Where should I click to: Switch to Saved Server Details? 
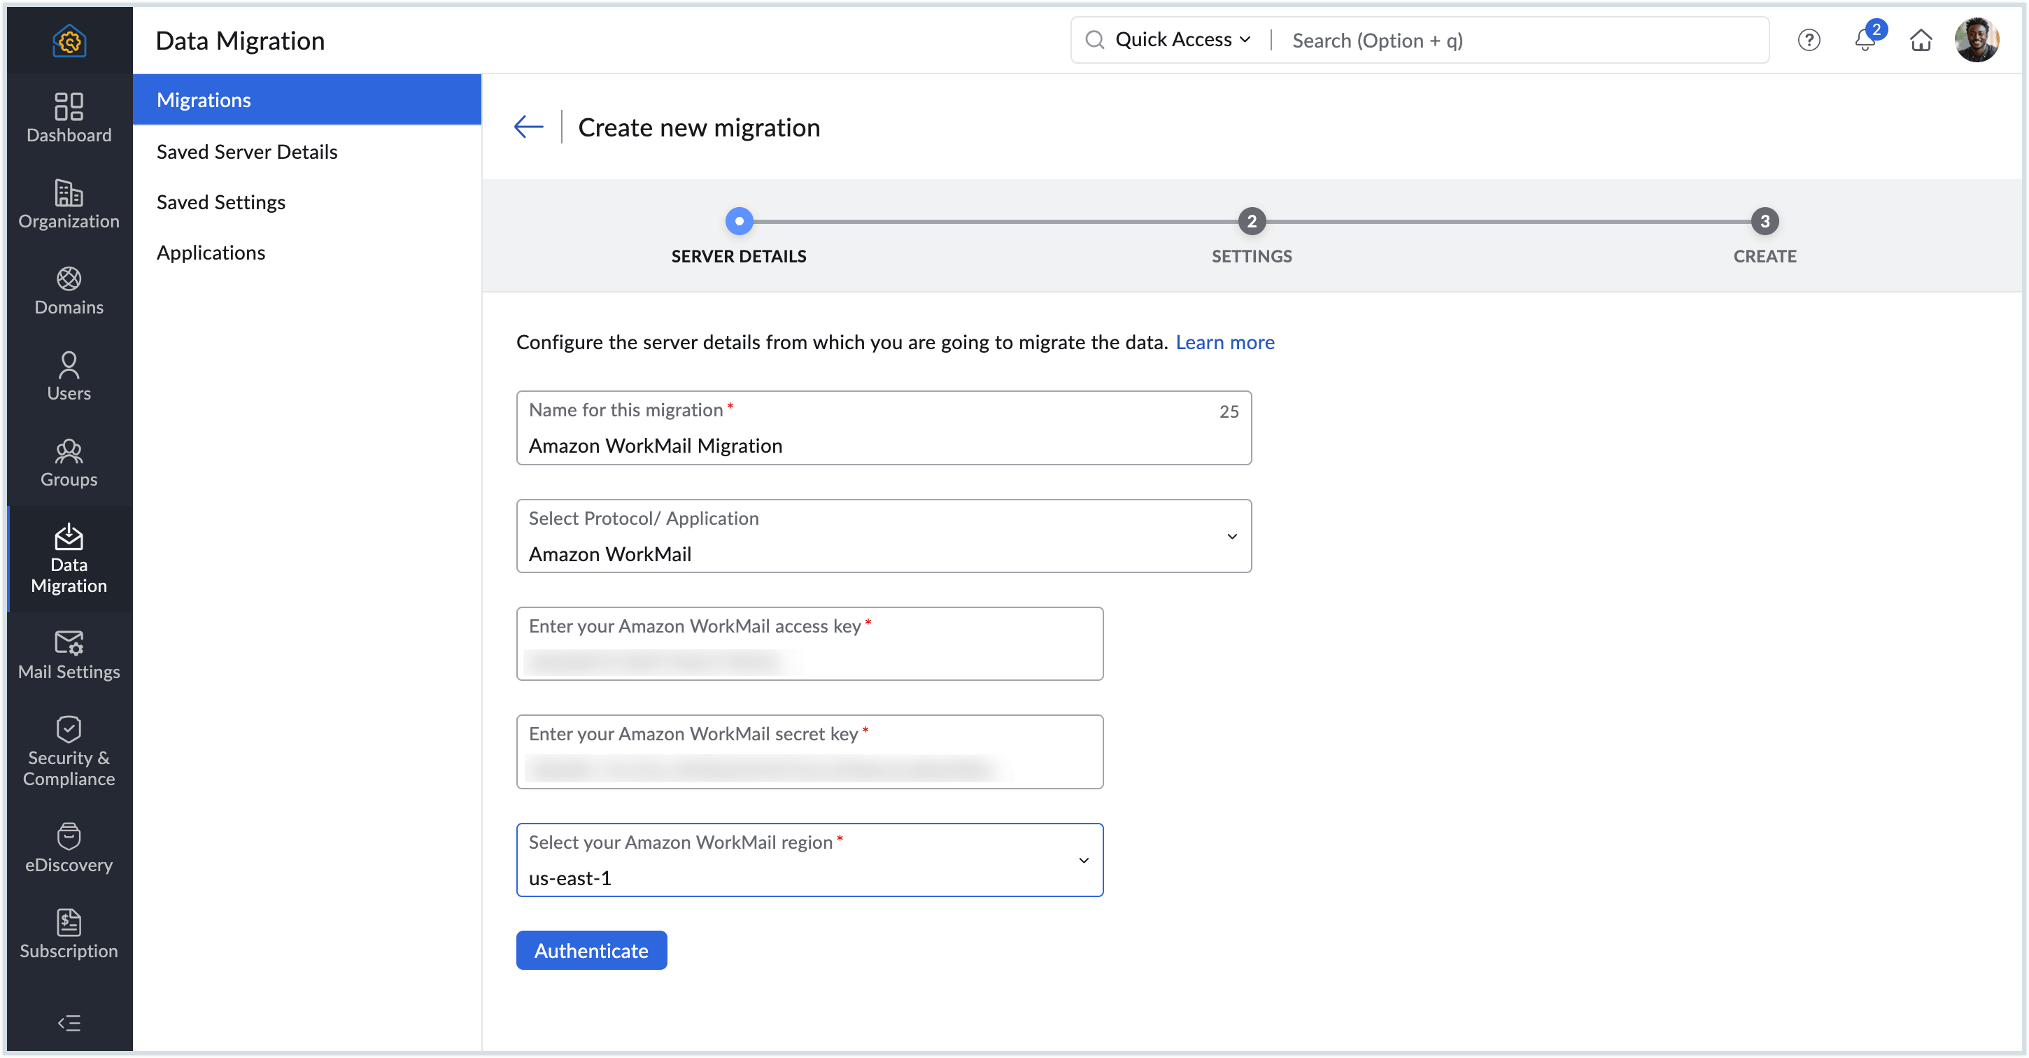246,151
